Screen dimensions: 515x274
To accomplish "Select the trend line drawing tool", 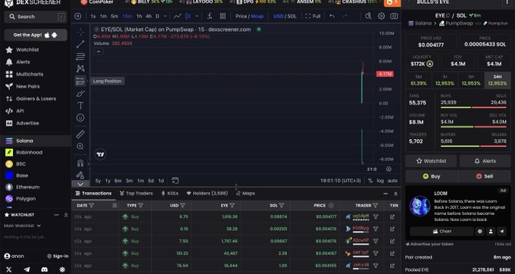I will pyautogui.click(x=80, y=45).
